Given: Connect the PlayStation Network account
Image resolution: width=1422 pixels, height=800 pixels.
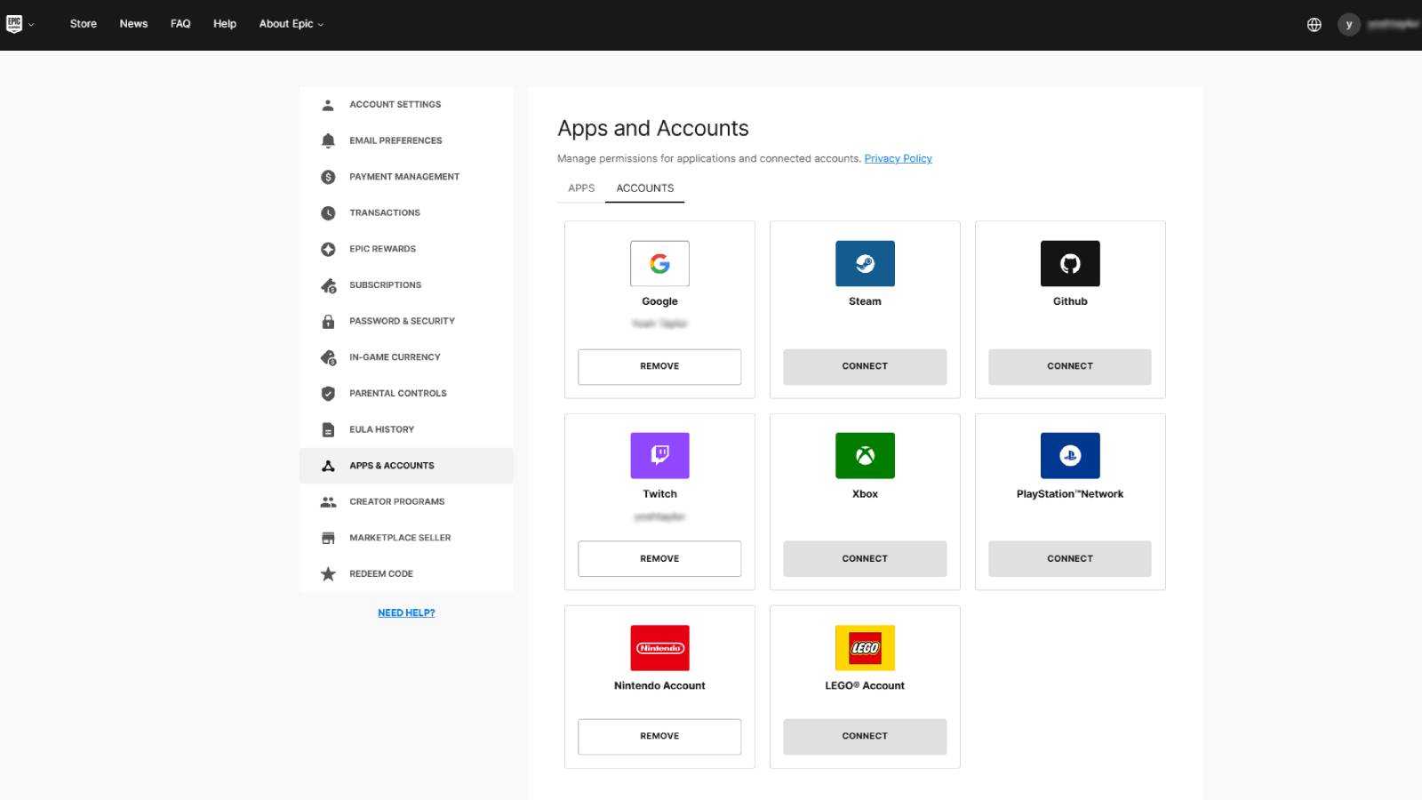Looking at the screenshot, I should coord(1070,559).
